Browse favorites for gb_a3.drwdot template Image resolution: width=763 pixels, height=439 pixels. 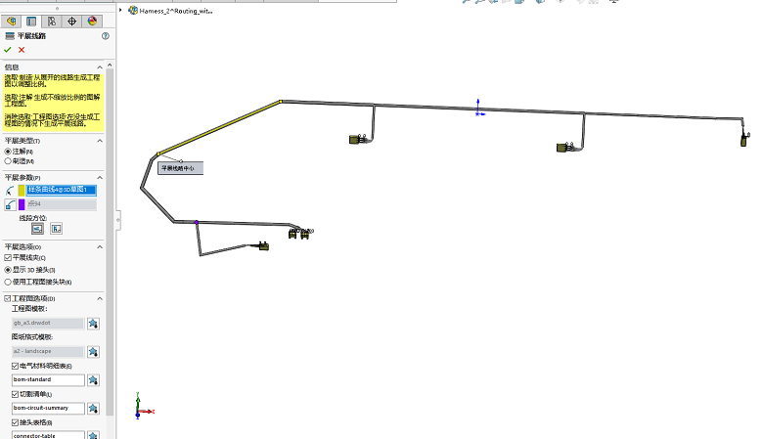93,323
